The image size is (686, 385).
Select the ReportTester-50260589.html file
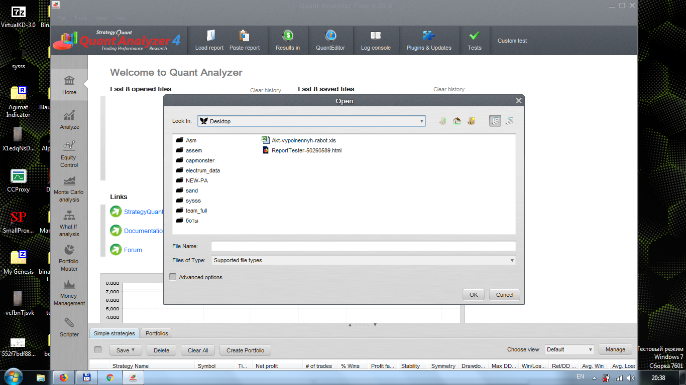point(302,150)
